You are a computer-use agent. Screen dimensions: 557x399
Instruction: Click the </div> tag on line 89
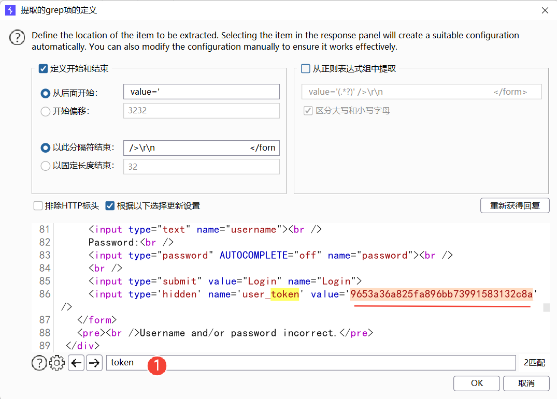click(82, 346)
